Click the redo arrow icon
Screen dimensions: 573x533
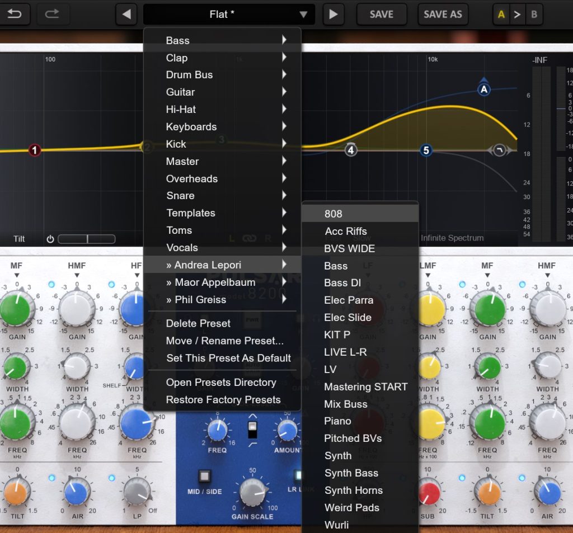tap(53, 14)
